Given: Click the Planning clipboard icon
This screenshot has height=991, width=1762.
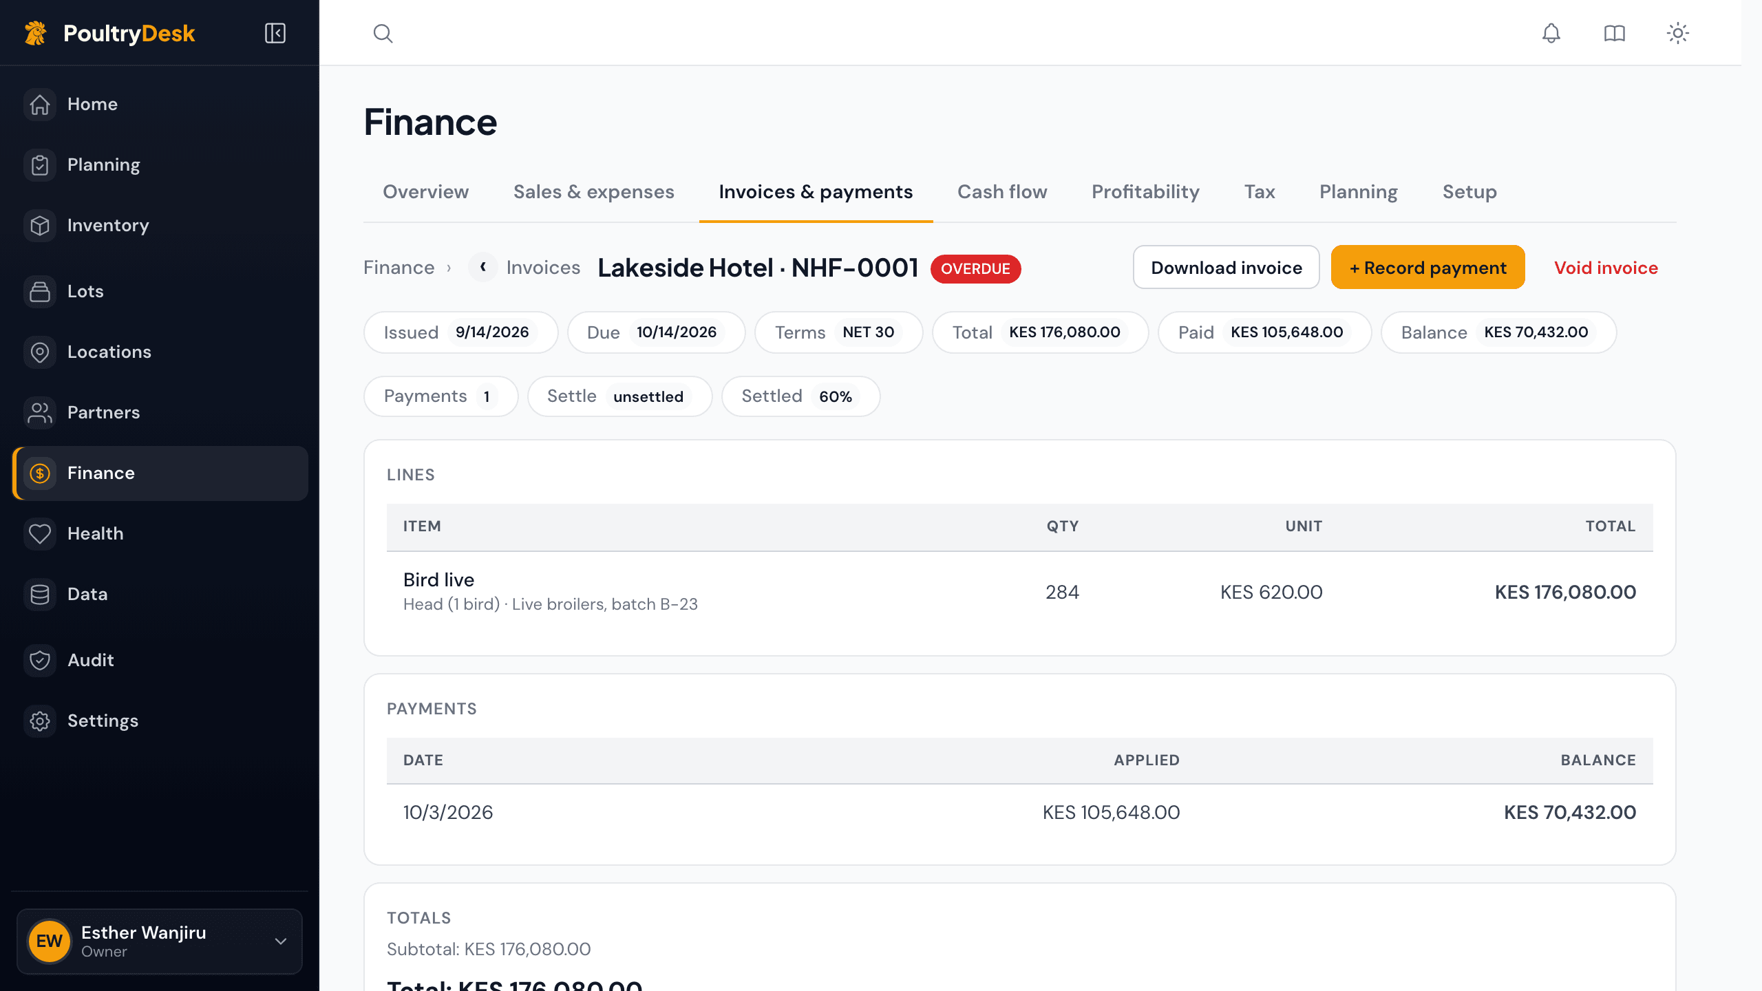Looking at the screenshot, I should point(40,165).
